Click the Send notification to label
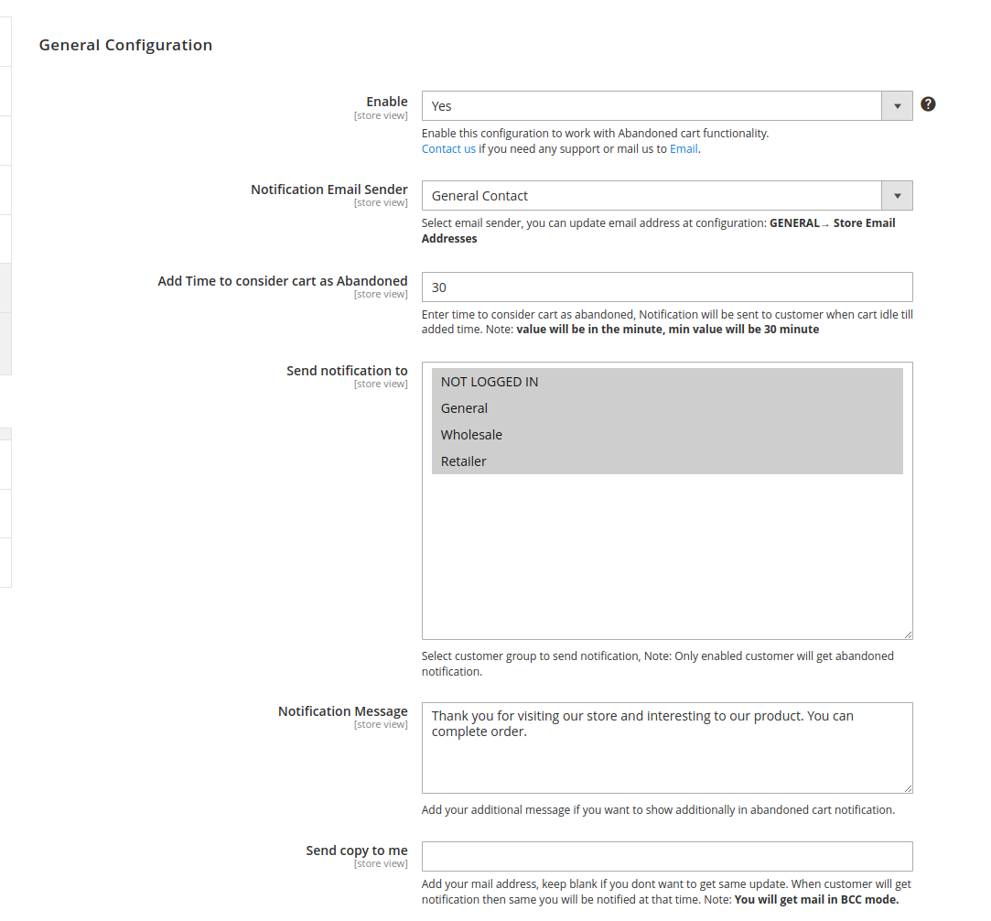 coord(347,371)
